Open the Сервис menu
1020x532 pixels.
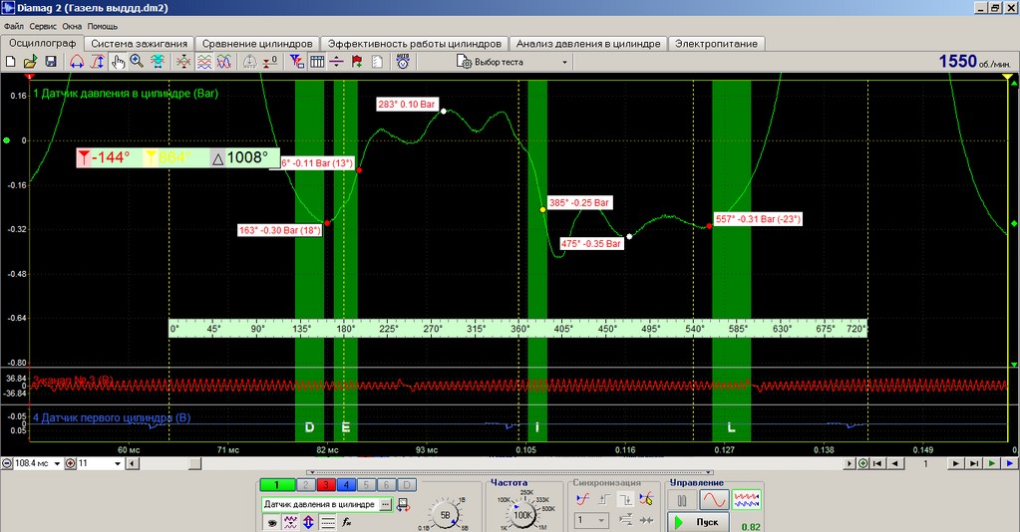[x=43, y=27]
